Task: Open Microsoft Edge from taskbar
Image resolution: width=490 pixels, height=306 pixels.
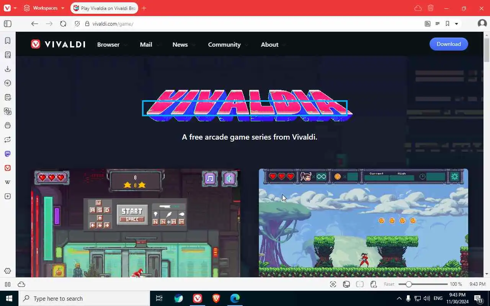Action: [235, 298]
